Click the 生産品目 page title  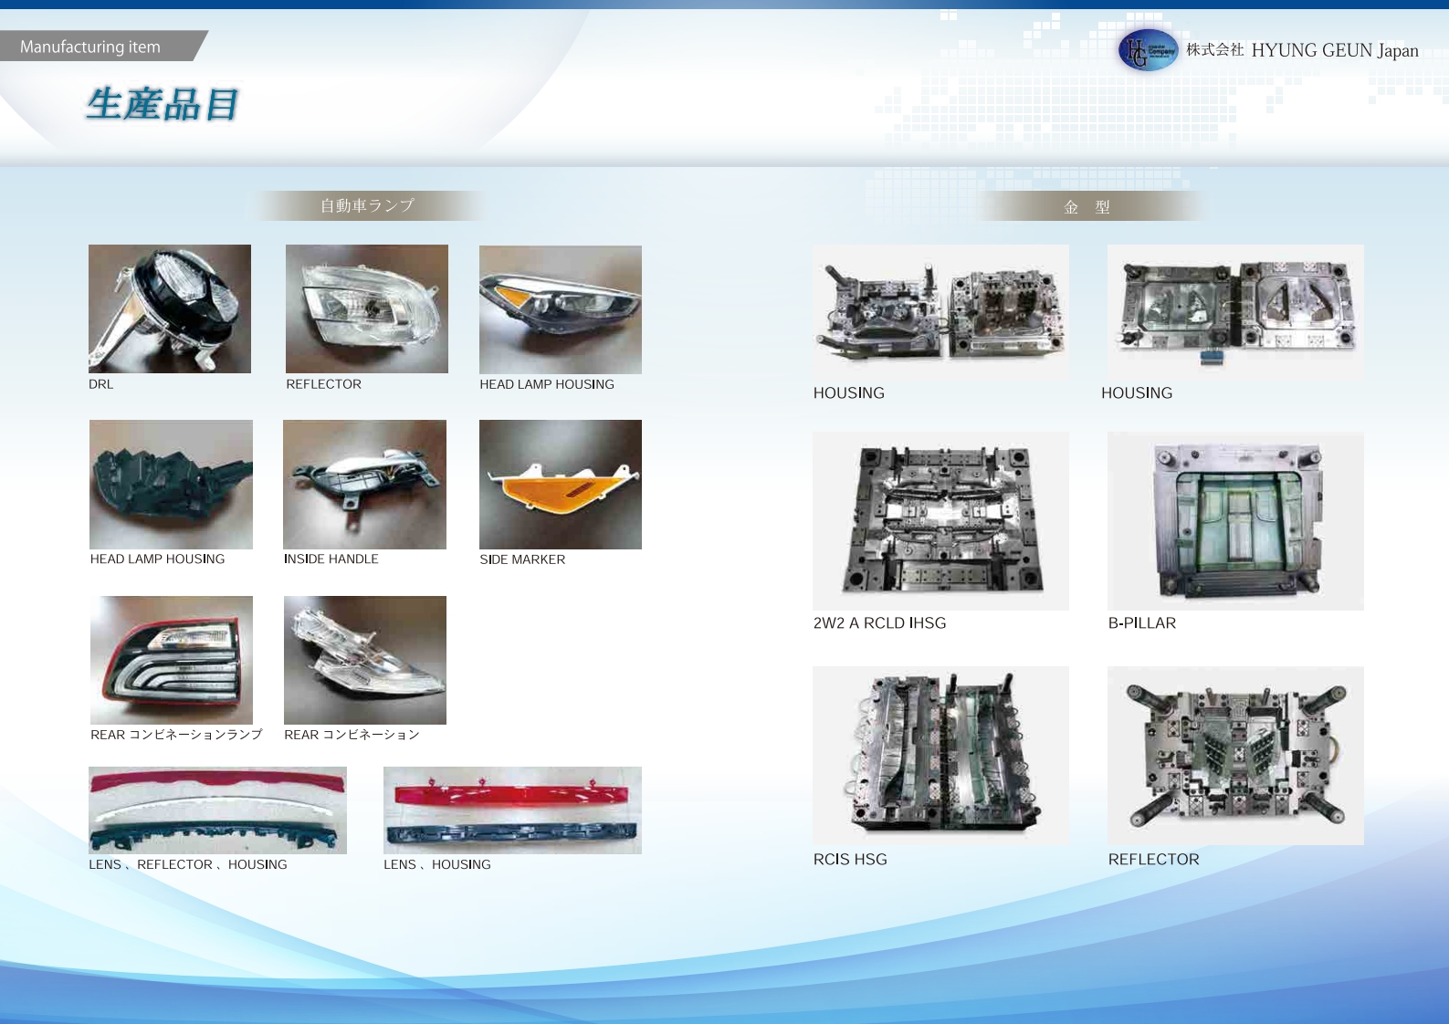tap(163, 104)
